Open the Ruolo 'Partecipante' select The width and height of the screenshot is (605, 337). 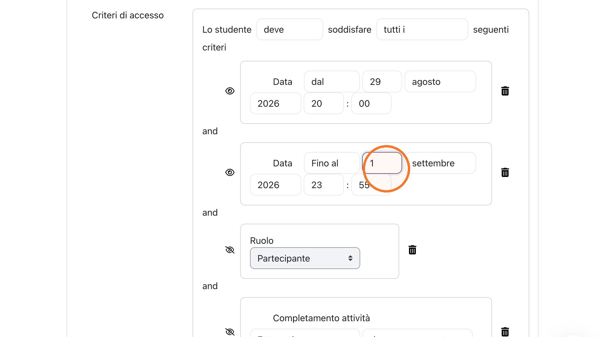tap(305, 258)
